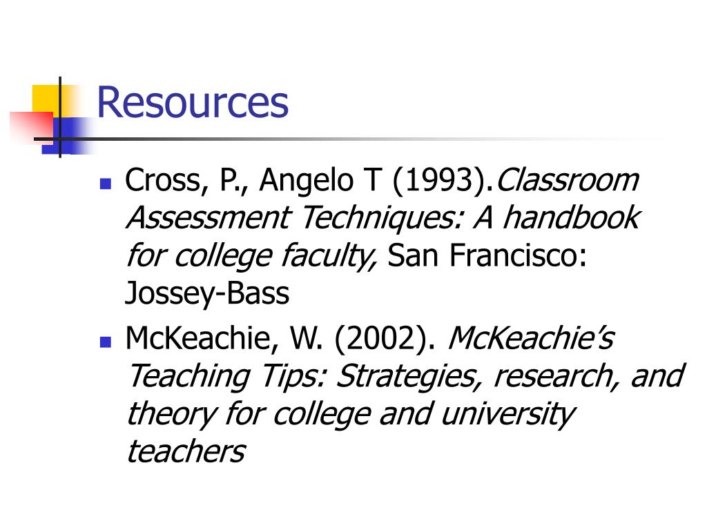Screen dimensions: 707x530
Task: Click the Resources slide title
Action: (193, 103)
